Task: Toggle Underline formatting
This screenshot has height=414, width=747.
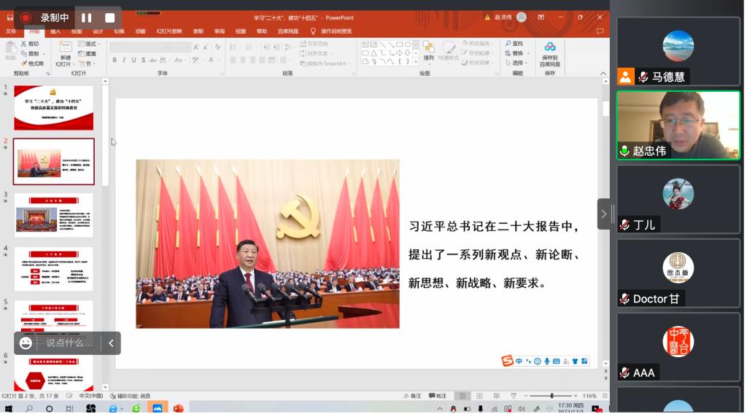Action: click(x=134, y=60)
